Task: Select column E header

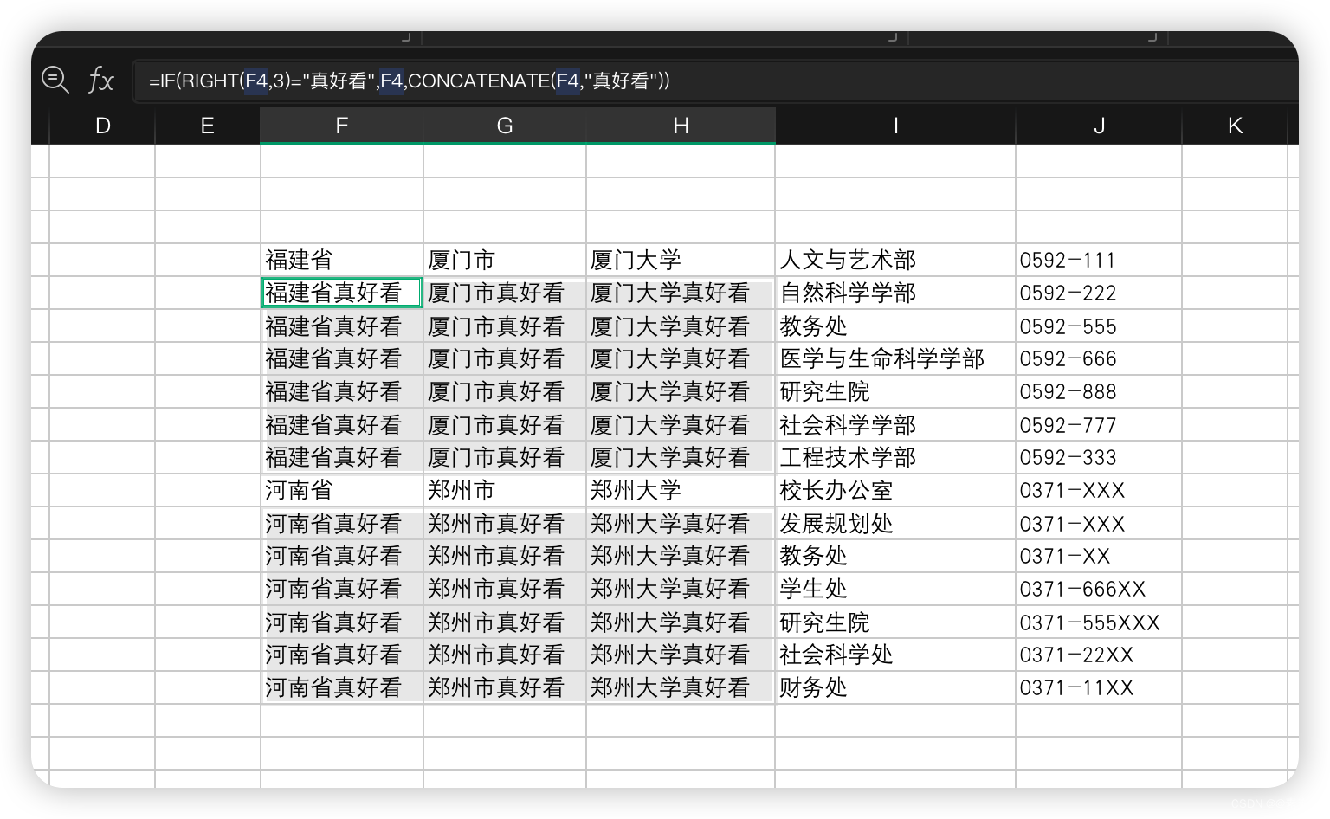Action: tap(208, 126)
